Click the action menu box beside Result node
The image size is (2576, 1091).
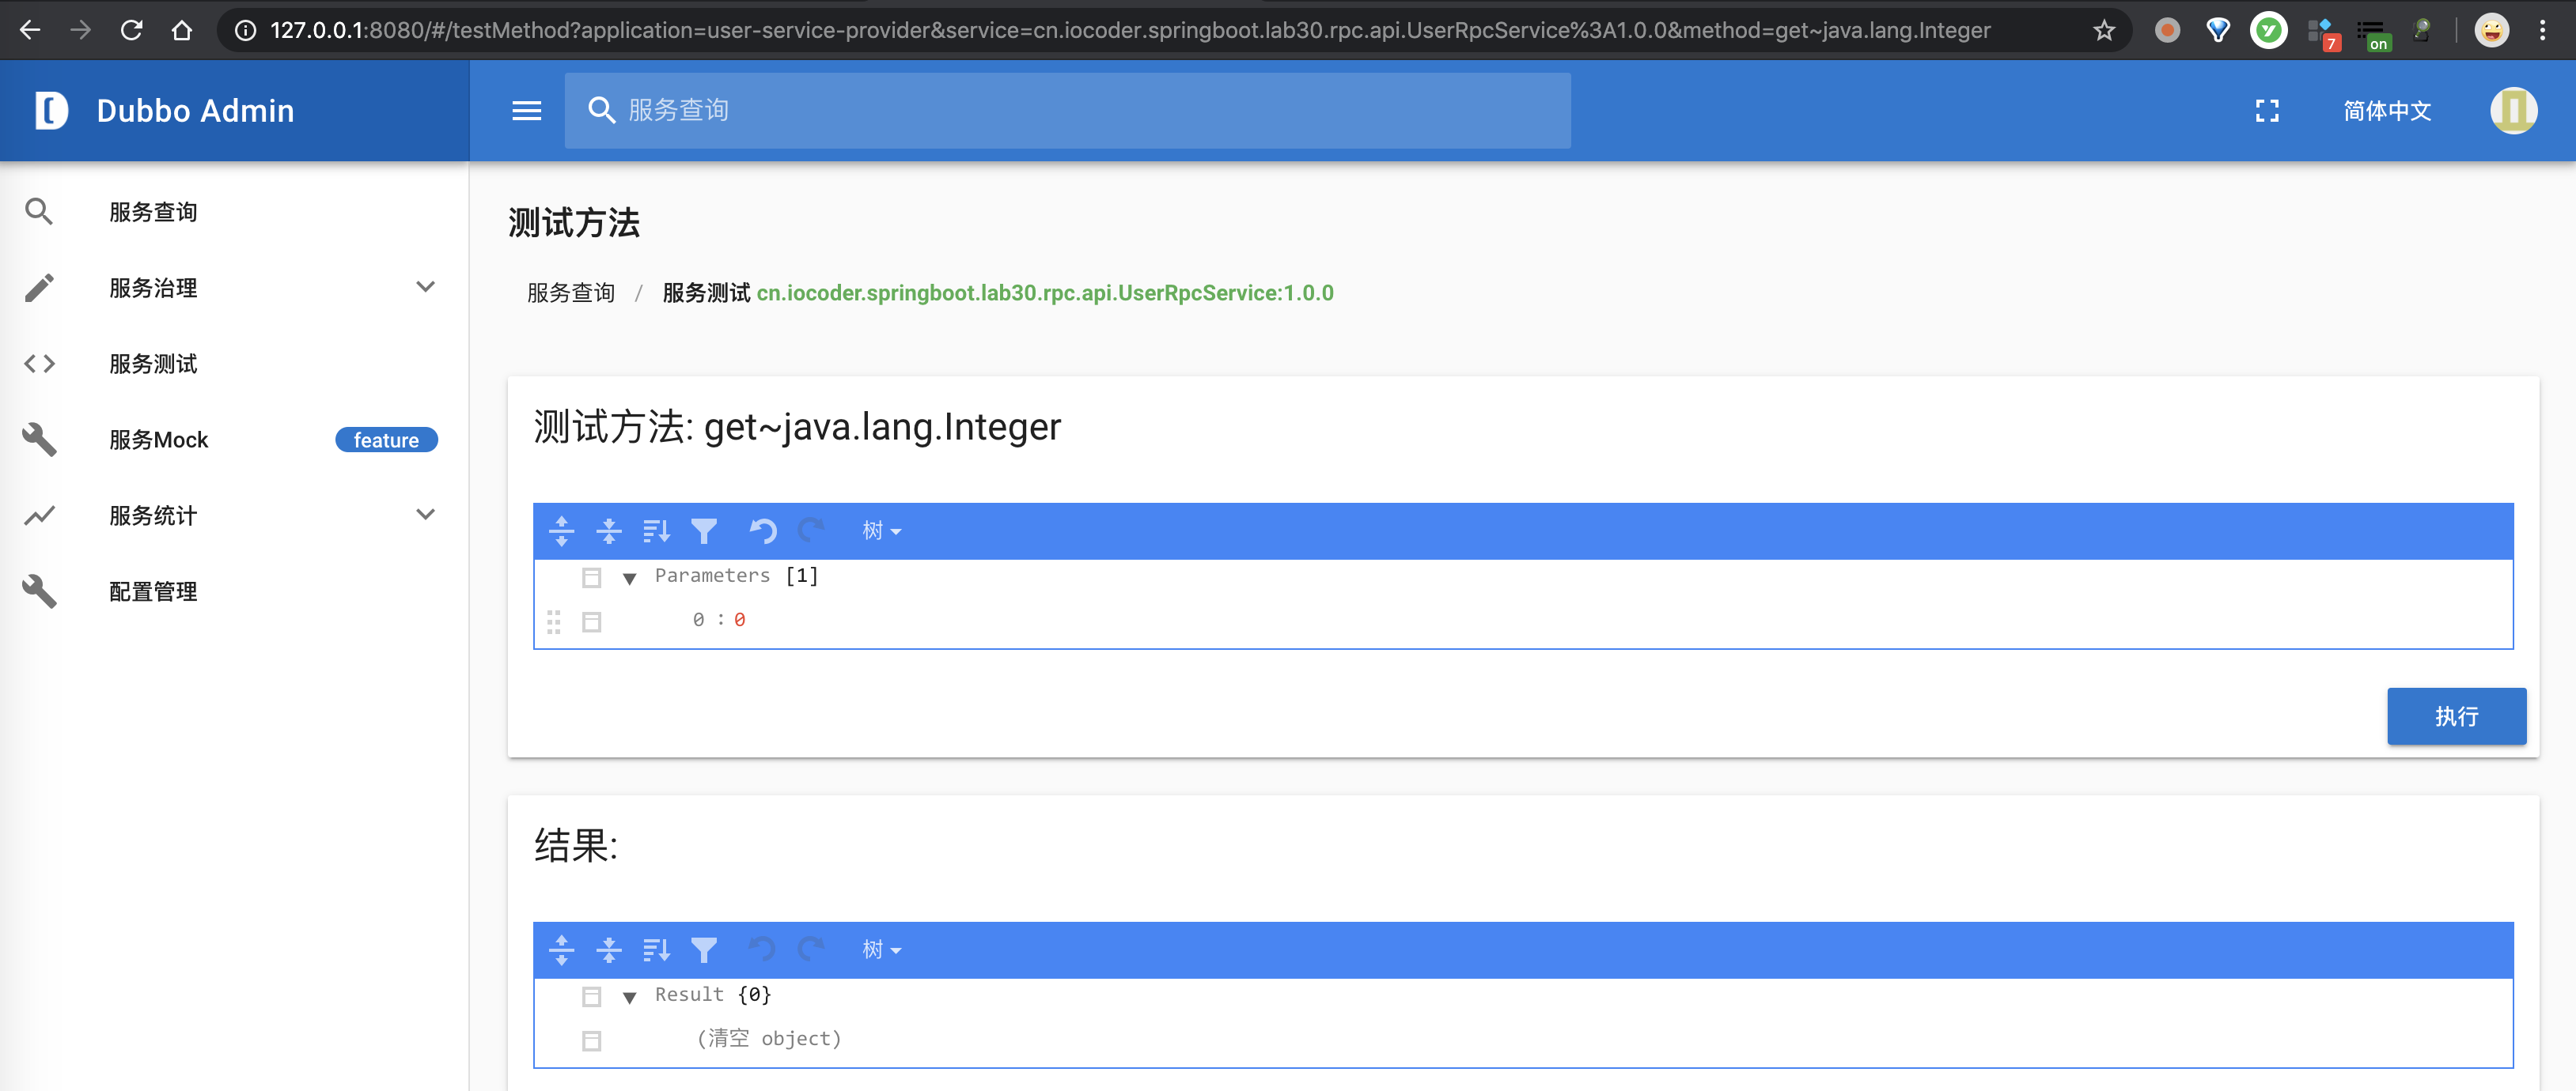(592, 996)
